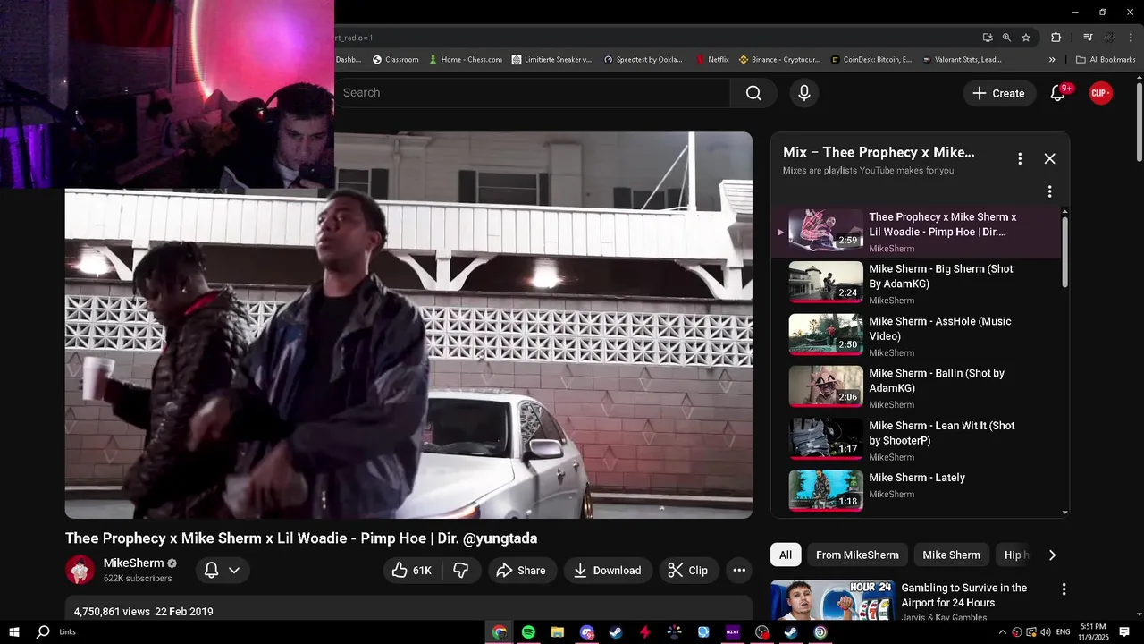Select the Mike Sherm chip
The image size is (1144, 644).
(951, 555)
